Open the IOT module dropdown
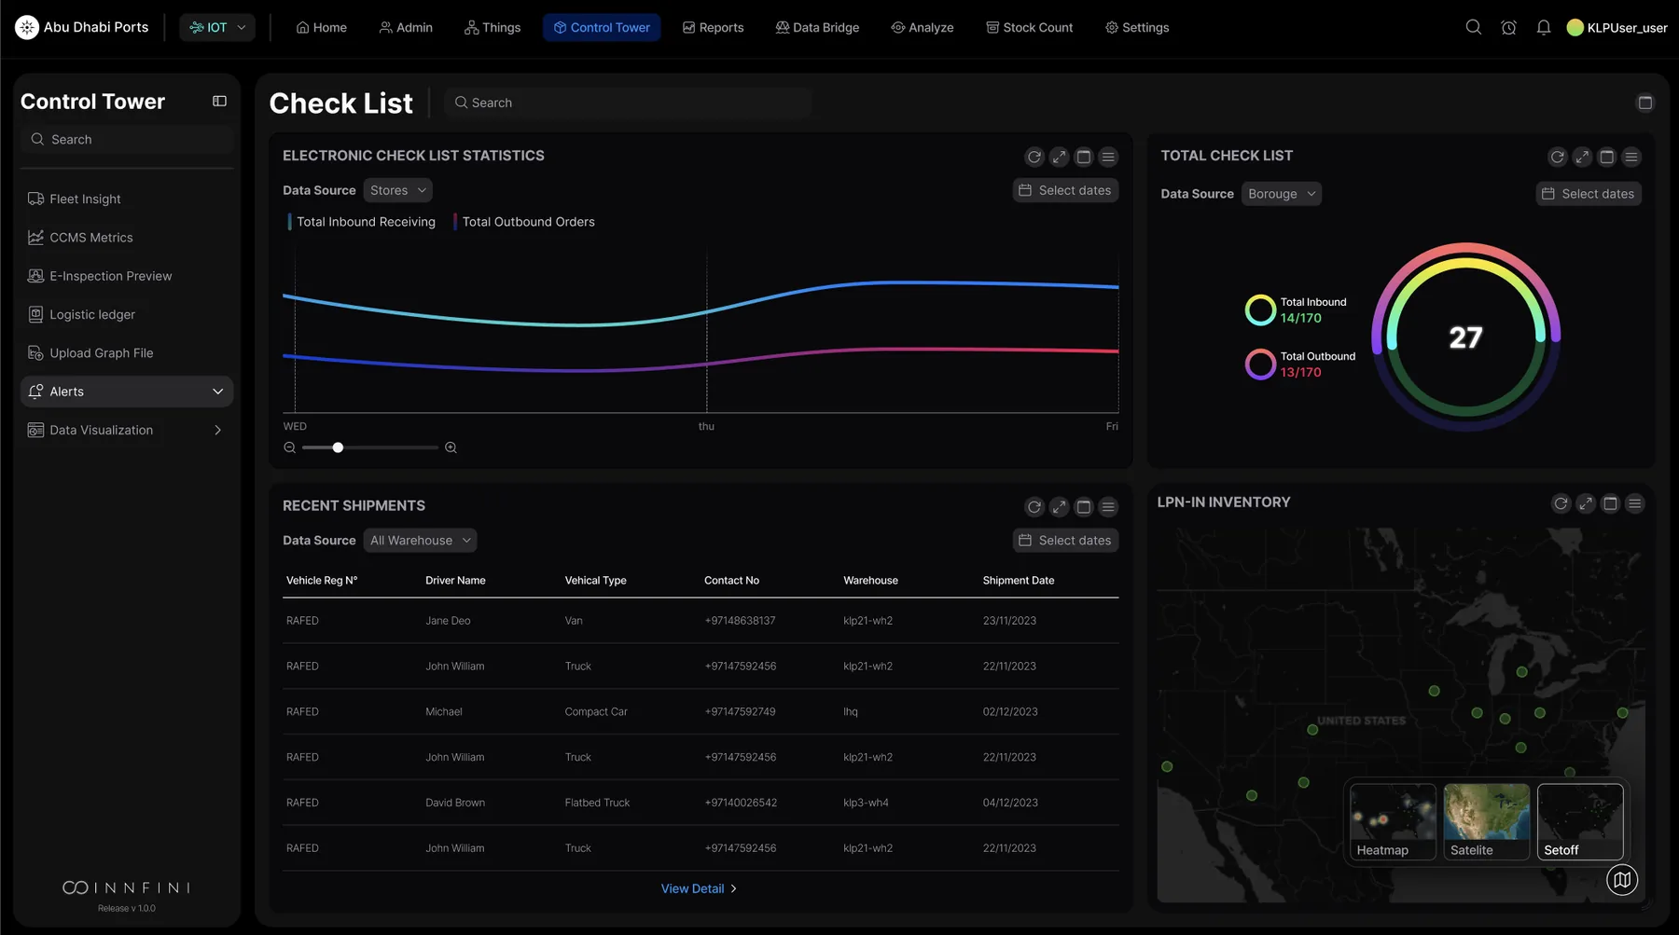 [217, 27]
